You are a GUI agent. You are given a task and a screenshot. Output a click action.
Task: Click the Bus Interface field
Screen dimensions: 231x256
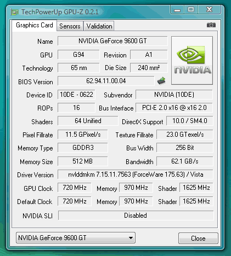click(174, 108)
